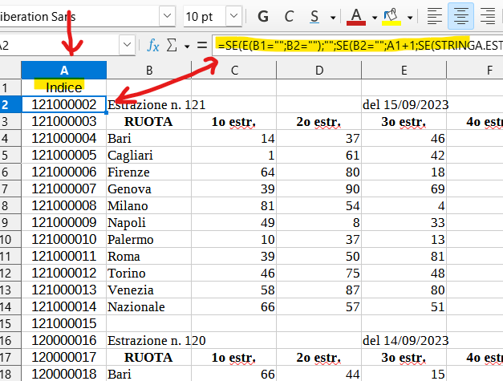Toggle italic formatting (C icon)

[289, 16]
